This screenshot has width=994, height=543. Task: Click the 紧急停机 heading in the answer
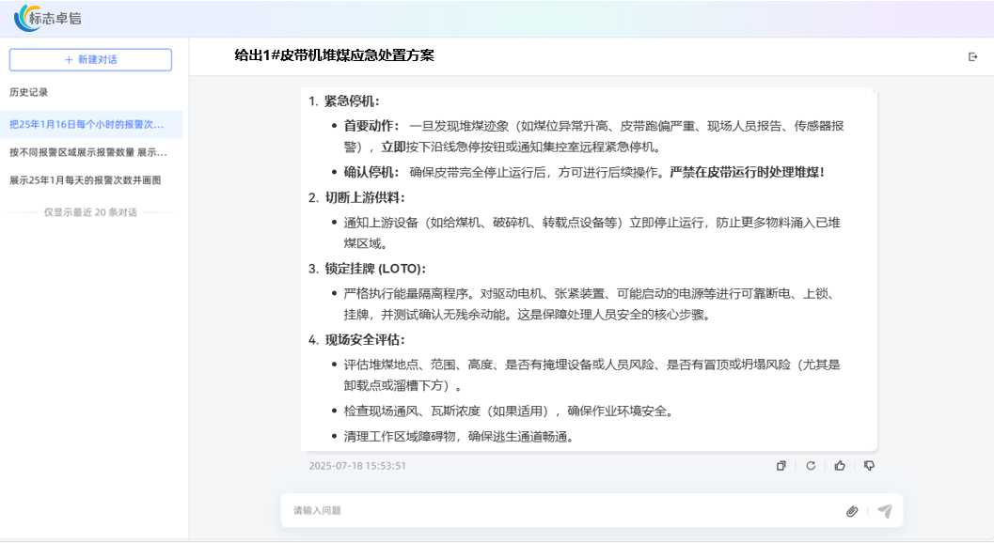pos(352,101)
